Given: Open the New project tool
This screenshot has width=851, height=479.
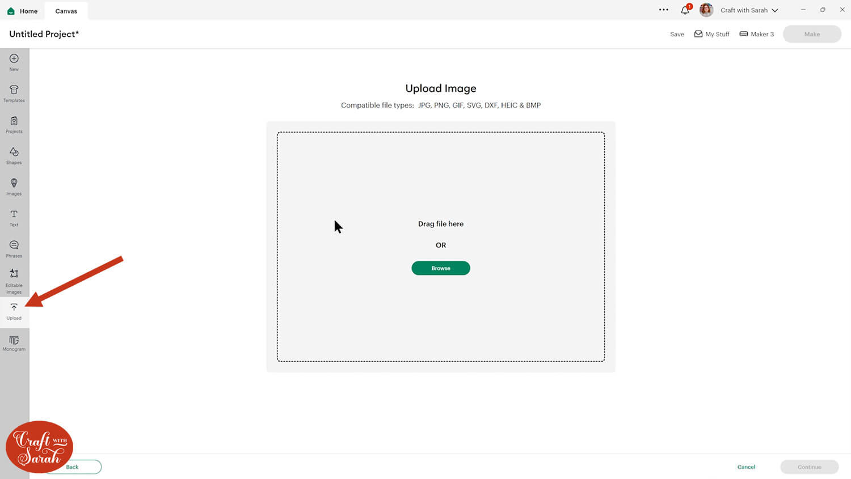Looking at the screenshot, I should coord(14,62).
